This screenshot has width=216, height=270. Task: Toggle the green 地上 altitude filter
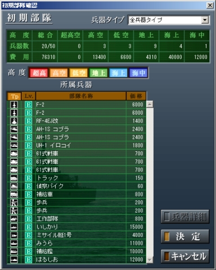98,73
